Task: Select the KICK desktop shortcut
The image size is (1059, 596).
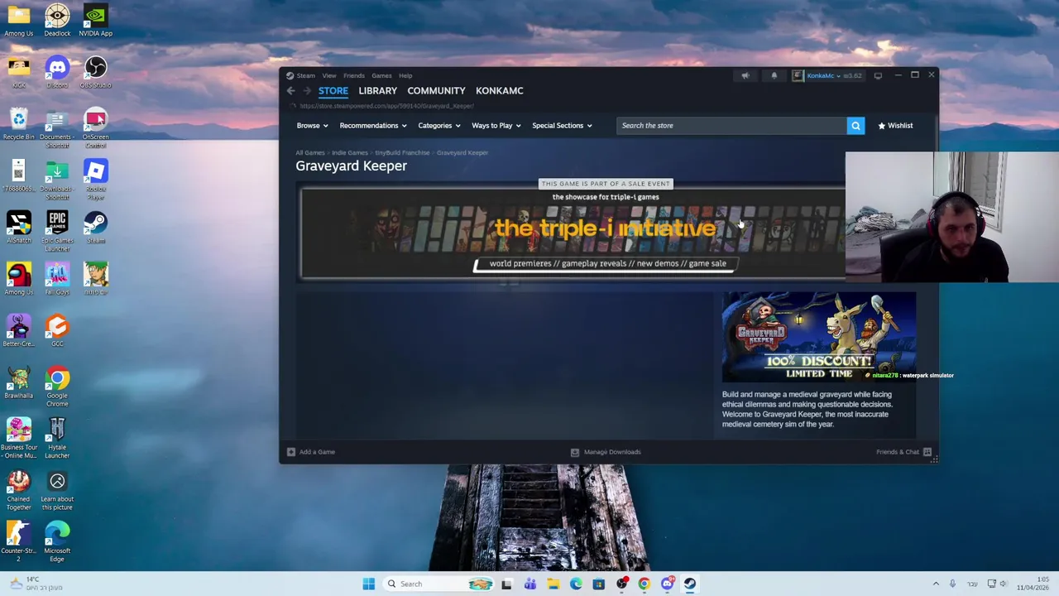Action: coord(18,72)
